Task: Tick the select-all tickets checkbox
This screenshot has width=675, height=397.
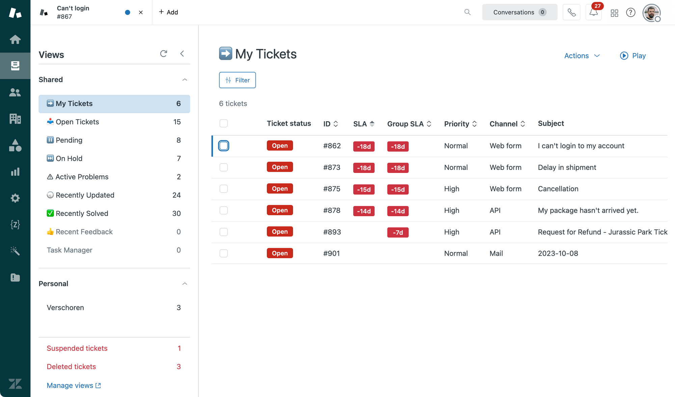Action: [223, 123]
